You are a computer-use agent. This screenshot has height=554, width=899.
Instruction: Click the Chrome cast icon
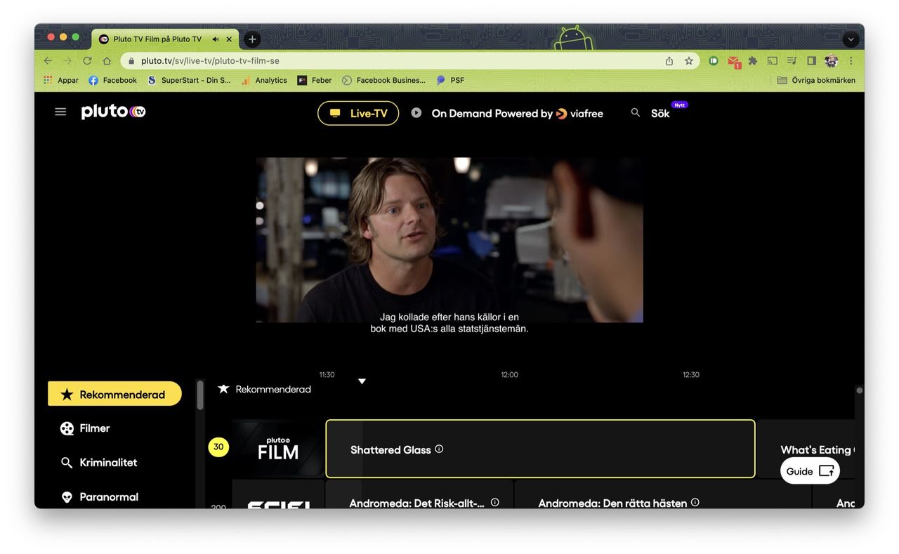[x=773, y=61]
